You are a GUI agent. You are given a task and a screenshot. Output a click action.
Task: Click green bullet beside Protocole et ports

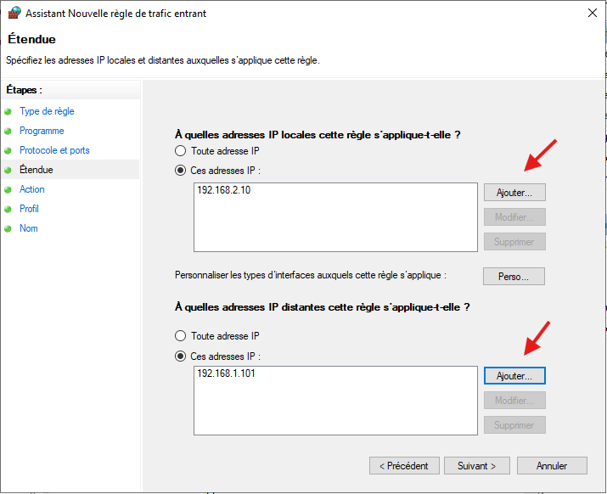(8, 150)
